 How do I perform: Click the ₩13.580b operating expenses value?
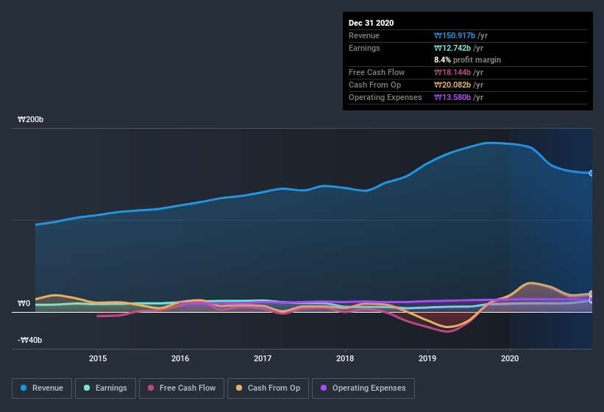[x=452, y=97]
